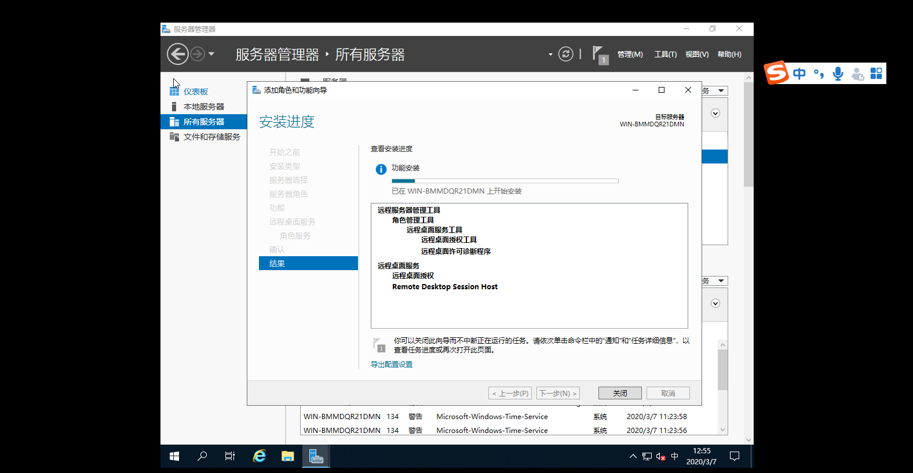This screenshot has width=913, height=473.
Task: Collapse upper panel with round chevron
Action: click(715, 113)
